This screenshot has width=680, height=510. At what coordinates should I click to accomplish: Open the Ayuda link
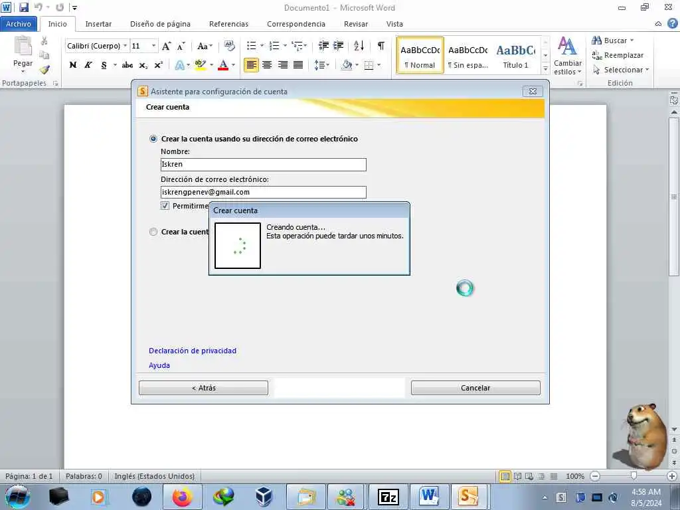[159, 365]
